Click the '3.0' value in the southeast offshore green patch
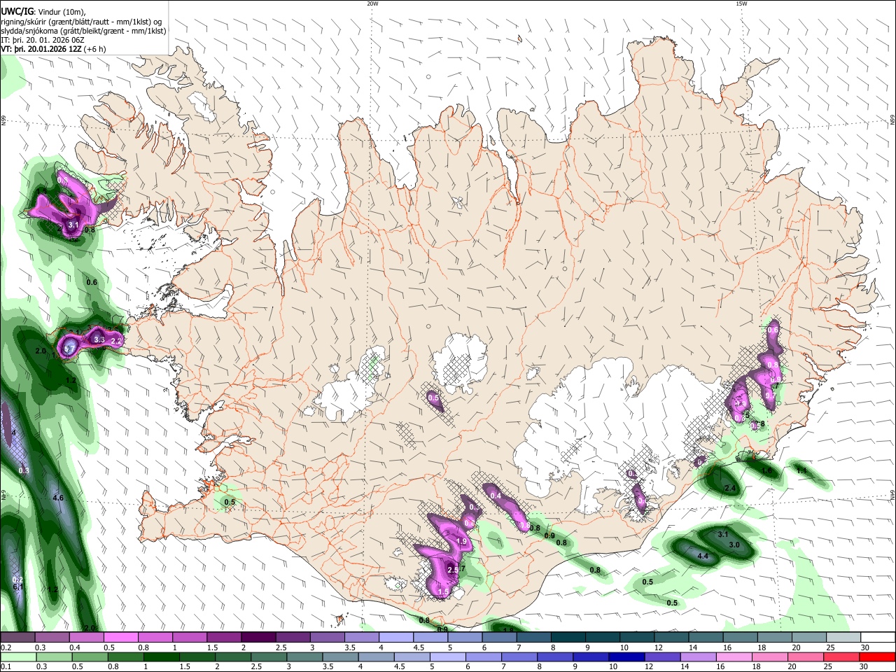The height and width of the screenshot is (672, 896). coord(734,545)
